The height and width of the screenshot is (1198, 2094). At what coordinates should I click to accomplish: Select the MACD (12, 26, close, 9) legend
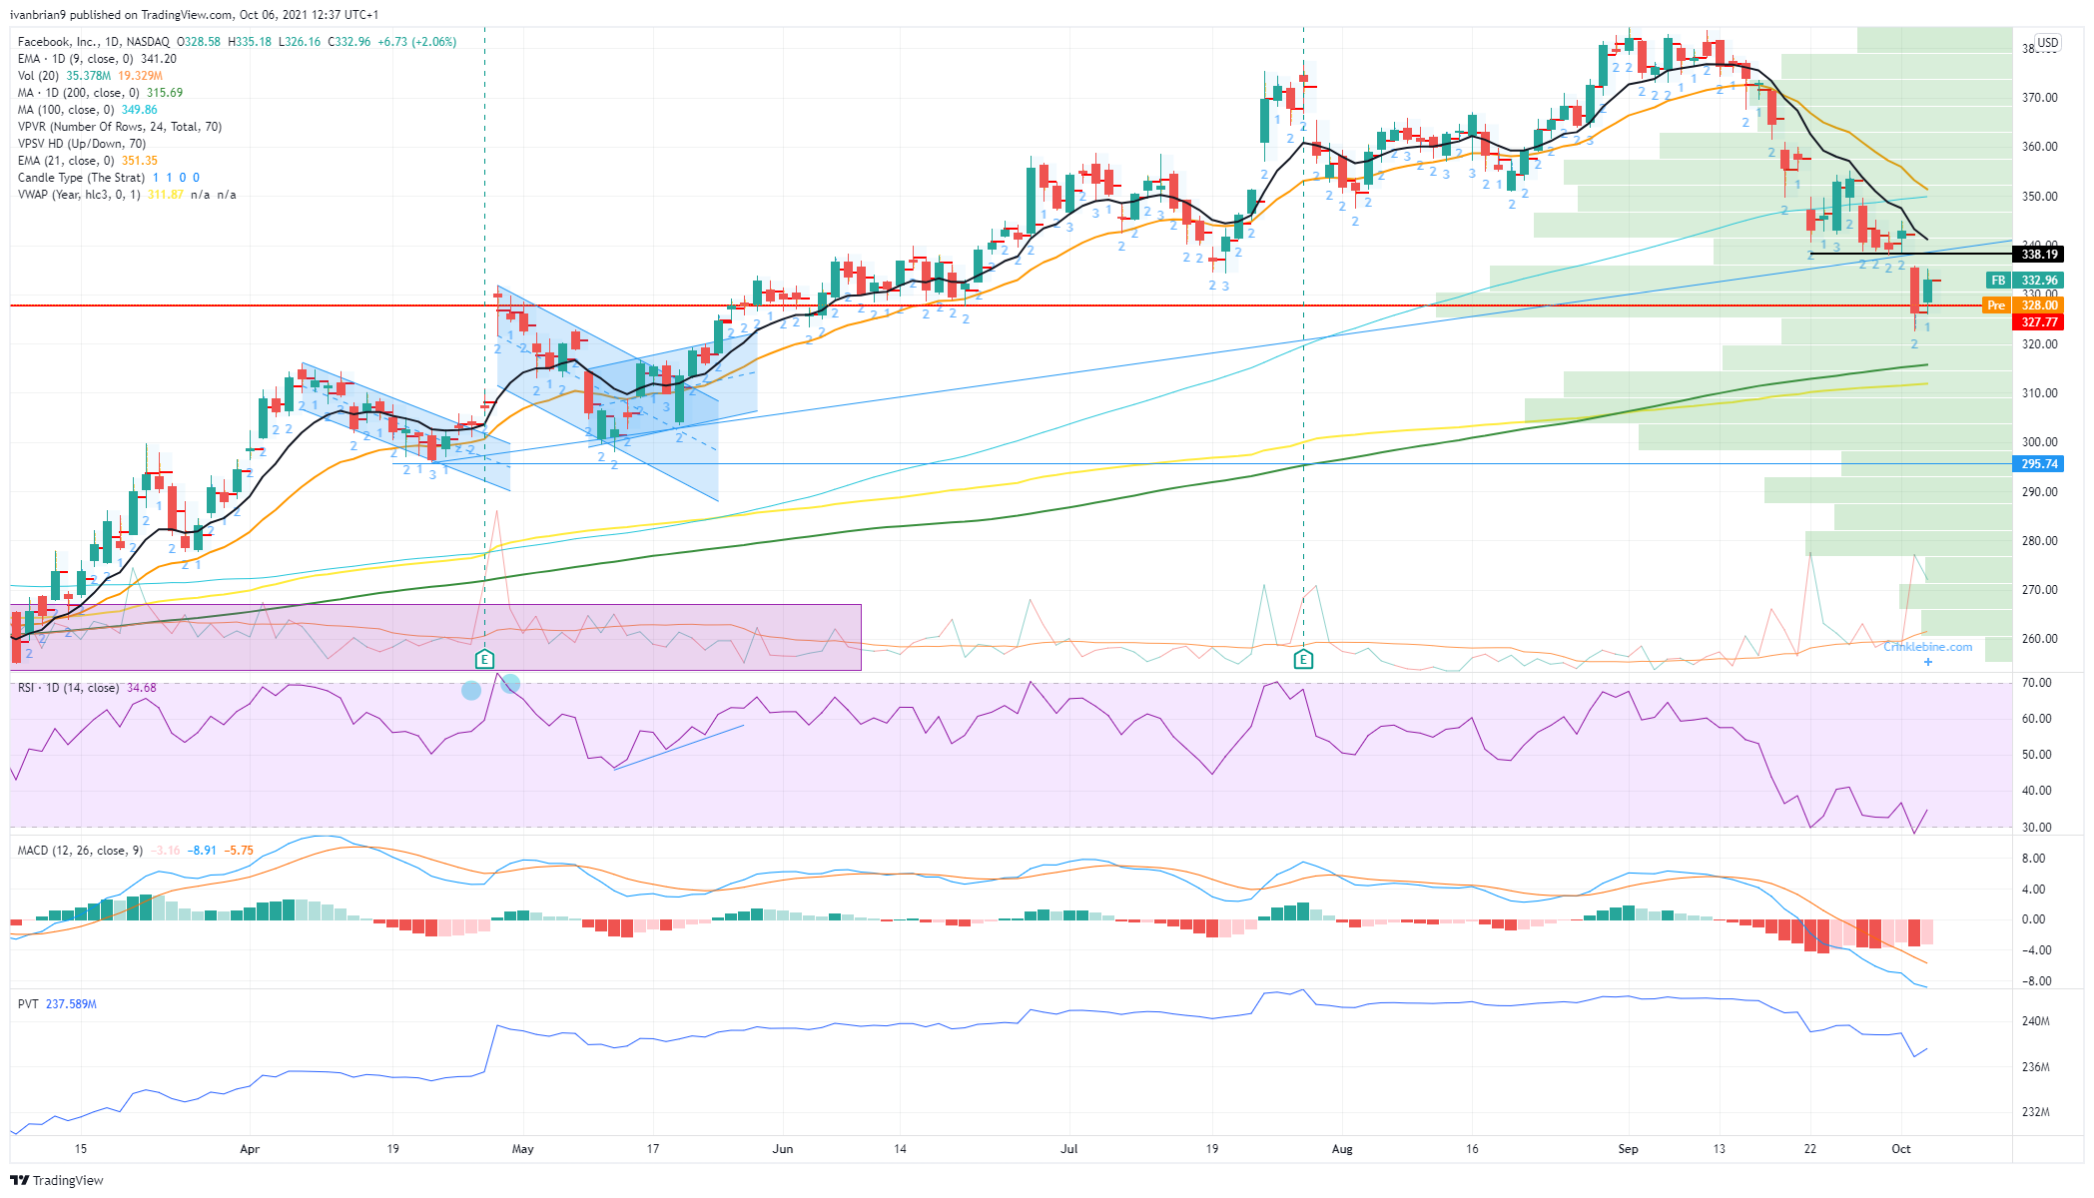(x=80, y=851)
